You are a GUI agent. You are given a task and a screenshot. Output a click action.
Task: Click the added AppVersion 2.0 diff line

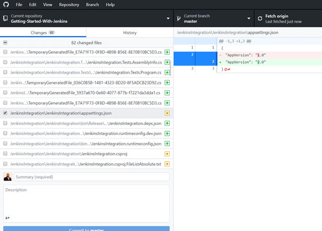click(269, 62)
